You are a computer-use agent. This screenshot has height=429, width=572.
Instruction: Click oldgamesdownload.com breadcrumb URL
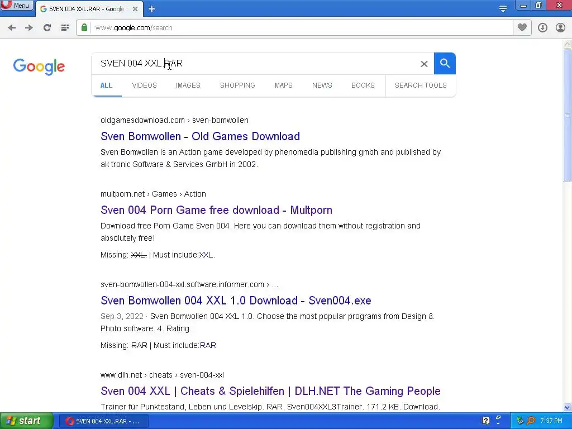point(174,121)
